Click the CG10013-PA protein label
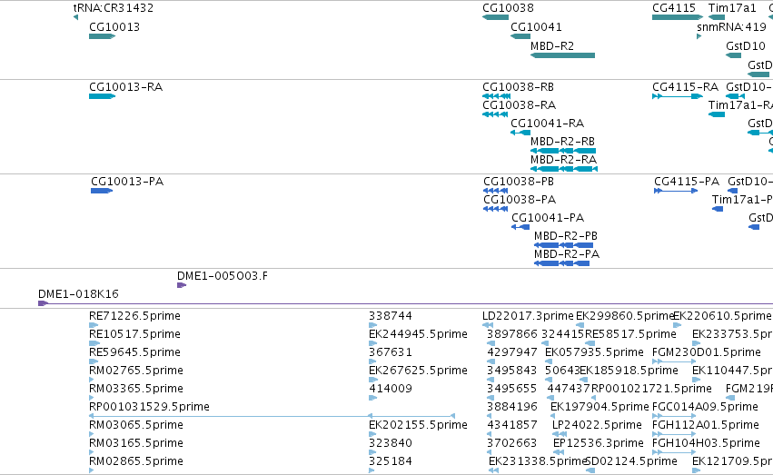This screenshot has height=475, width=773. (x=127, y=182)
